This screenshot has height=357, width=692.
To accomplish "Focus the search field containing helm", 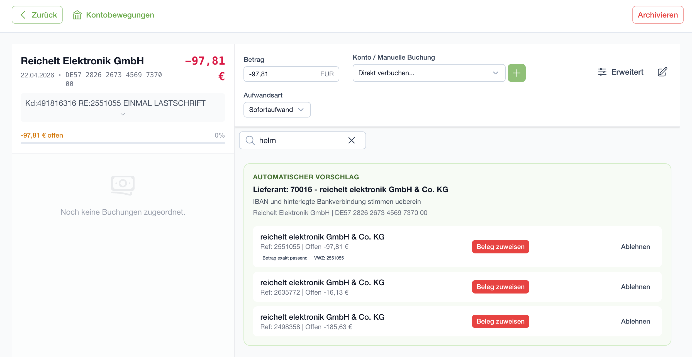I will (302, 140).
